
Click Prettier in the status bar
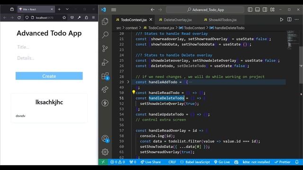(x=282, y=162)
